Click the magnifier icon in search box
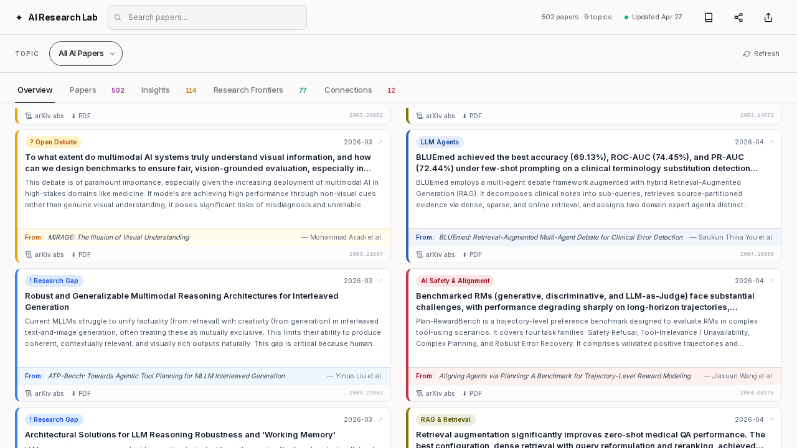 click(118, 17)
